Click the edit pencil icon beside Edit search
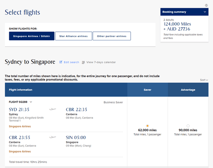This screenshot has width=213, height=168. [x=60, y=62]
